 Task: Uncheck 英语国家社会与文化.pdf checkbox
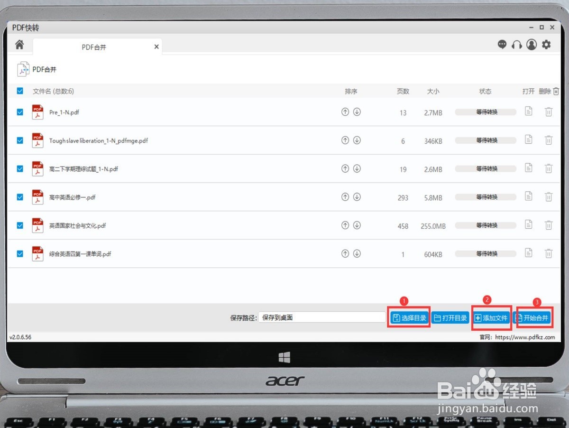point(20,225)
